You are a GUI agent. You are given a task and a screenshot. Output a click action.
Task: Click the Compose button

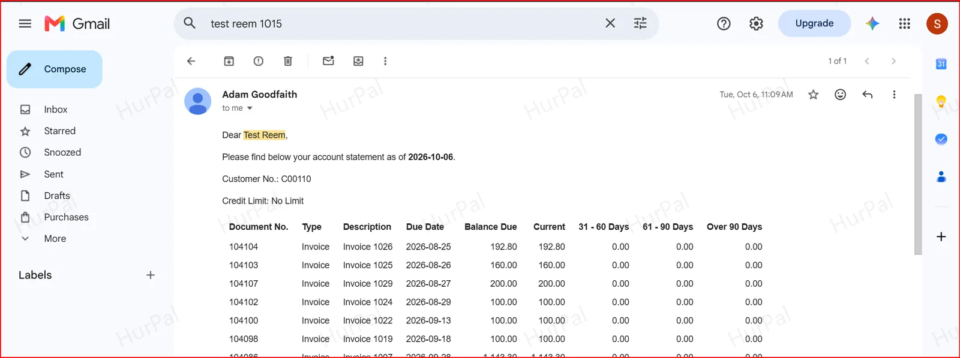[x=55, y=69]
